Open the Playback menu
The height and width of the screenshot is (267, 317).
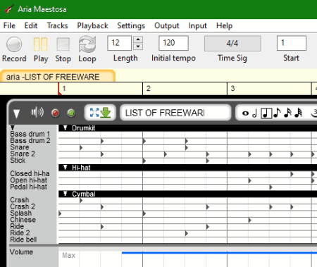[x=92, y=25]
